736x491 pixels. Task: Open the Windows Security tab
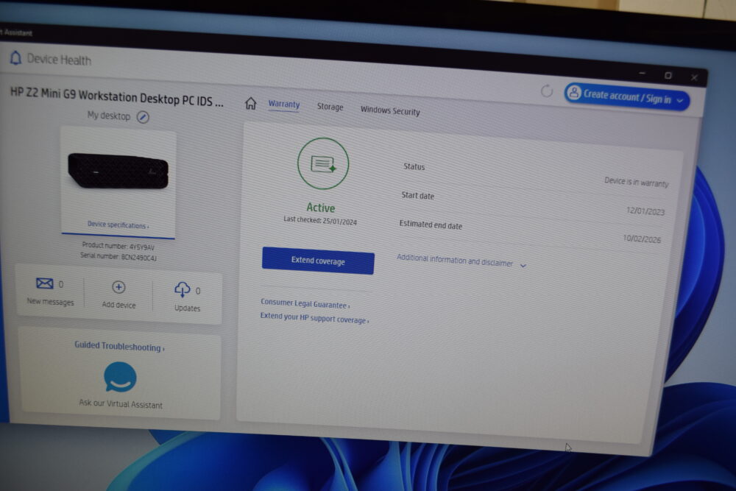click(x=390, y=110)
